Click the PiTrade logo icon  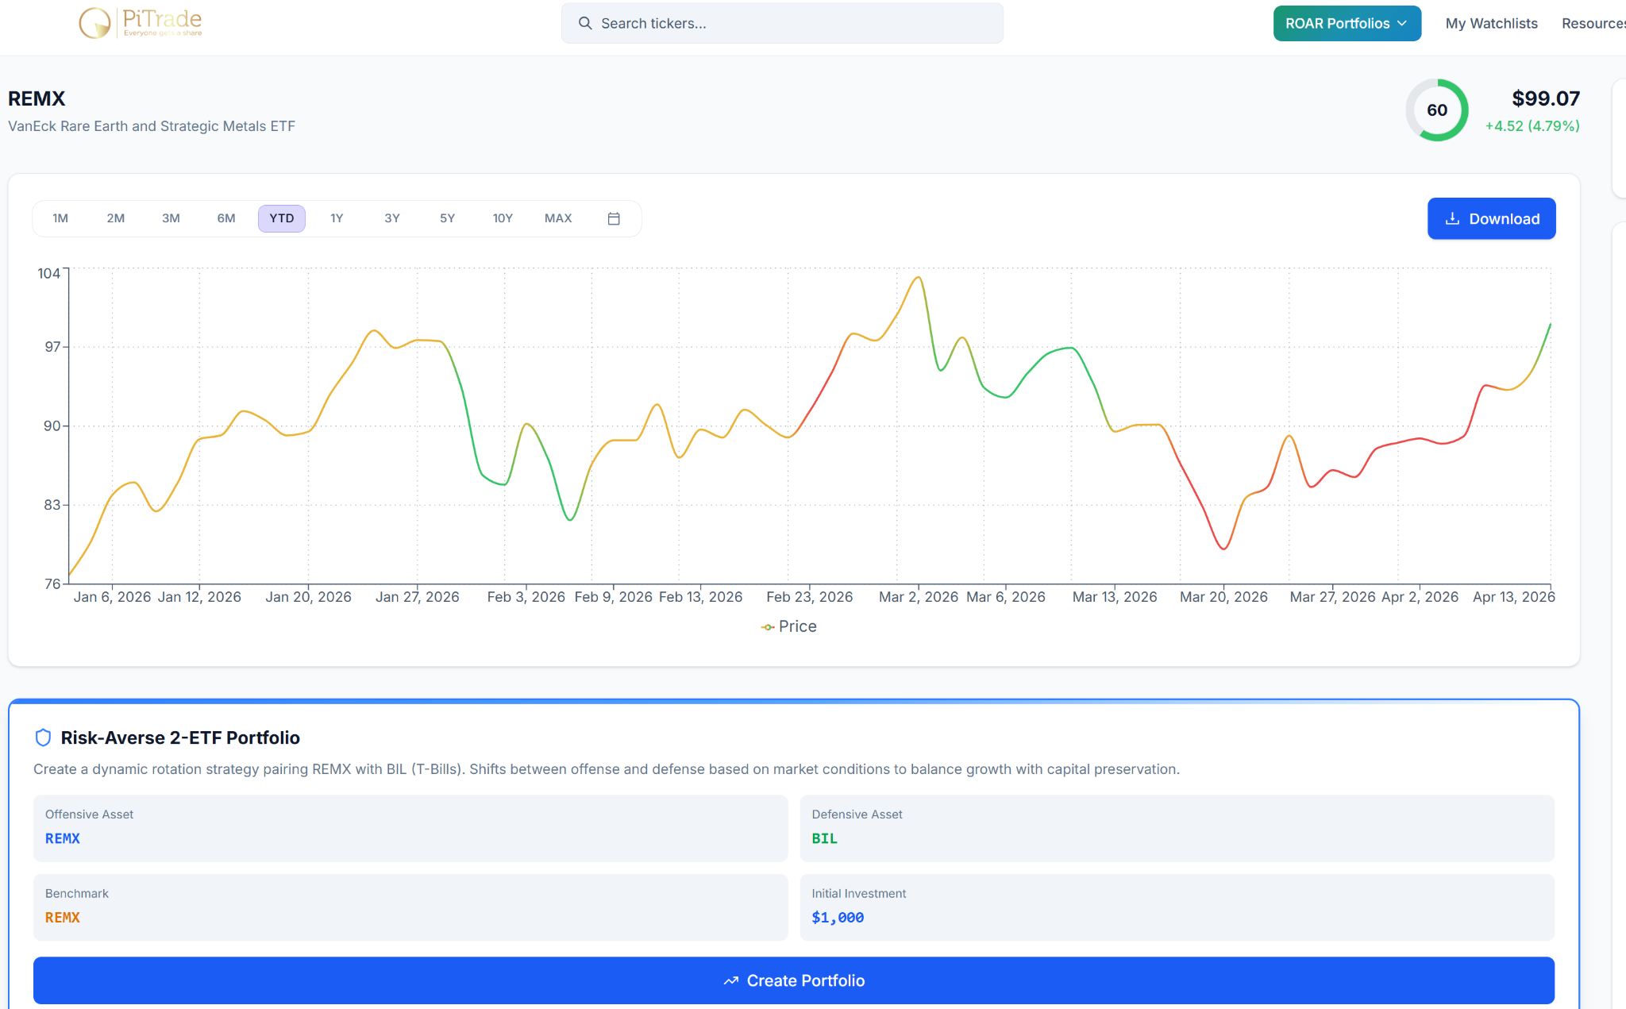[x=95, y=23]
